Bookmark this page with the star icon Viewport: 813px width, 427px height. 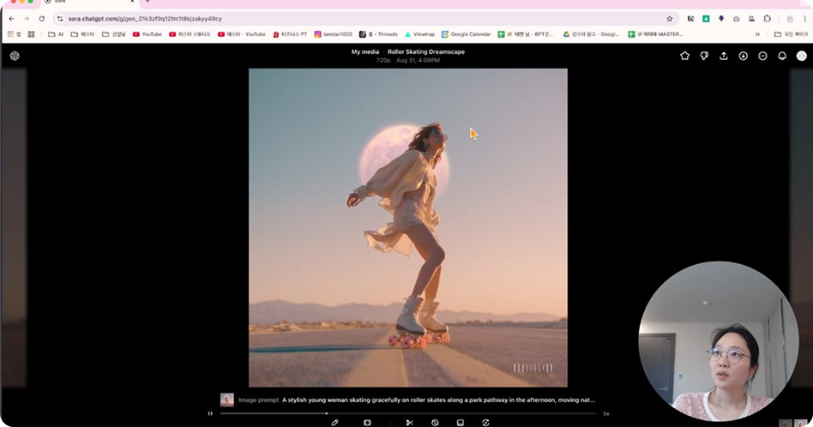click(670, 18)
